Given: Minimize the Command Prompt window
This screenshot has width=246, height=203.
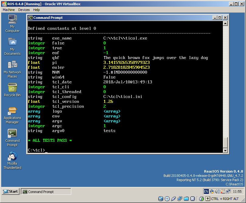Looking at the screenshot, I should tap(215, 18).
